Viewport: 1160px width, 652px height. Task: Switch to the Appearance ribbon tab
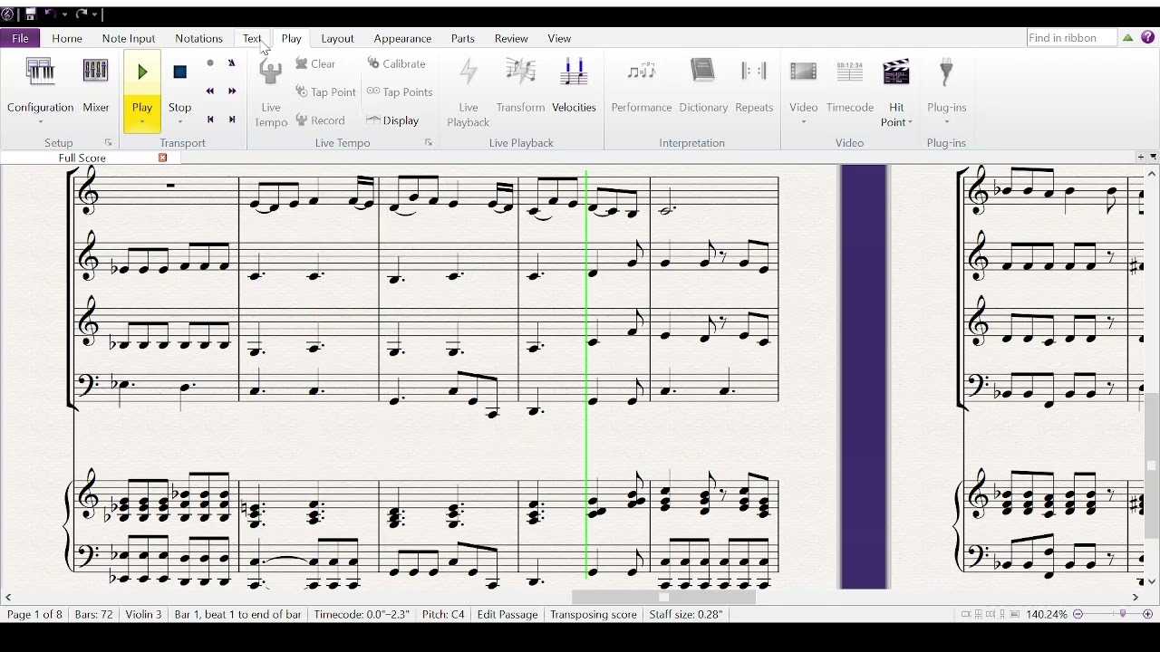tap(402, 38)
